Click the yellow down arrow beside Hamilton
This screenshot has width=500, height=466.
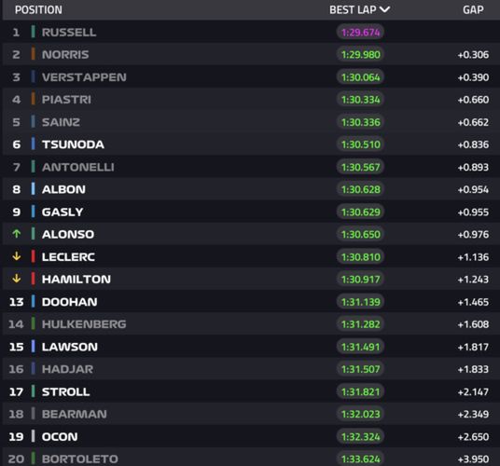[17, 279]
